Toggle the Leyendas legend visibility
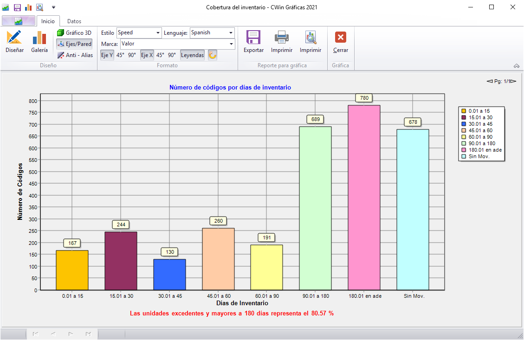This screenshot has height=340, width=524. [192, 55]
